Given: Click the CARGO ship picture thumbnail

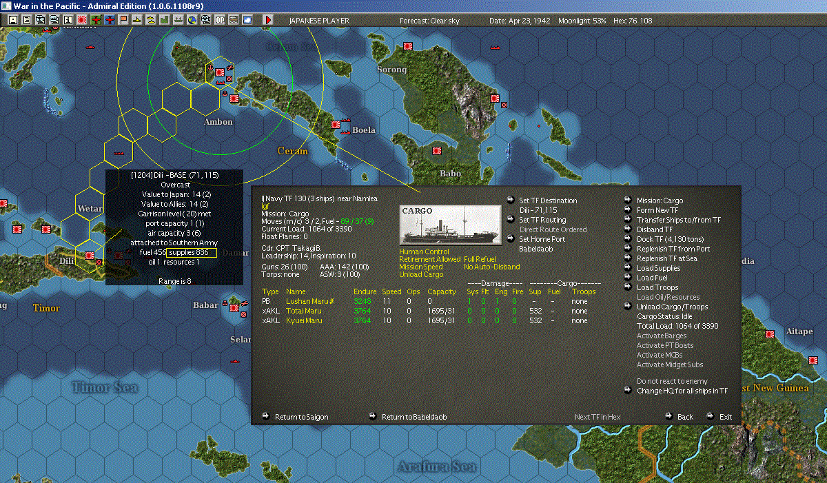Looking at the screenshot, I should tap(451, 224).
